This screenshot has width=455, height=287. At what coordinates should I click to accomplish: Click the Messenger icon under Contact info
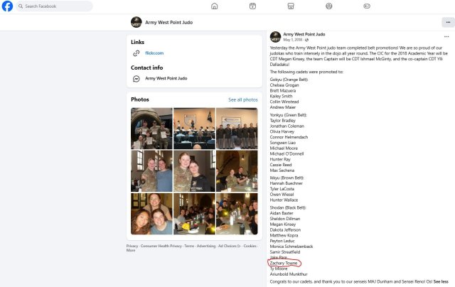(x=136, y=79)
